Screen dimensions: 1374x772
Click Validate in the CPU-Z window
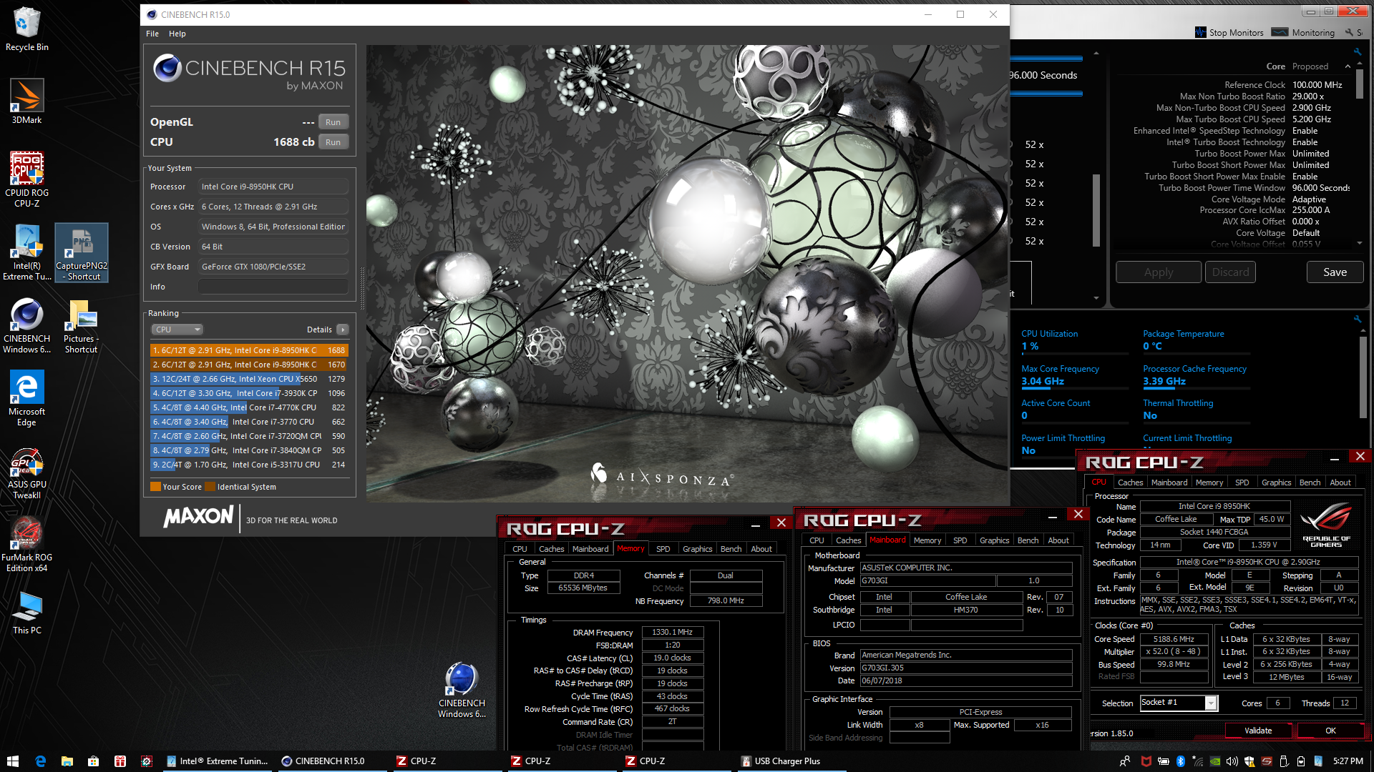[1258, 731]
